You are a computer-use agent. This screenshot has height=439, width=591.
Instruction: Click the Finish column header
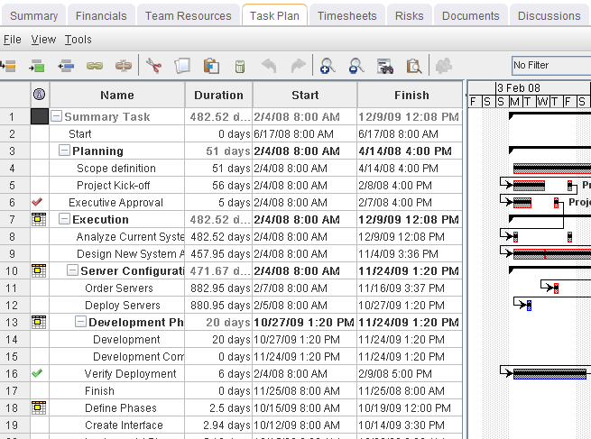pos(411,95)
